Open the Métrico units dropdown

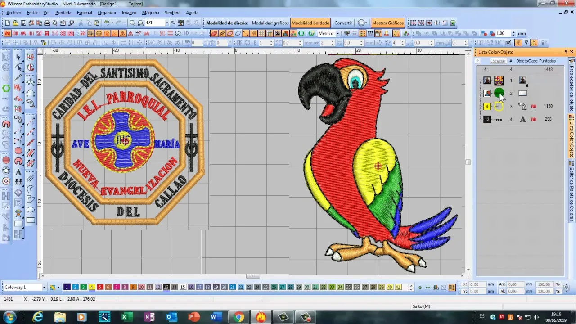coord(337,34)
